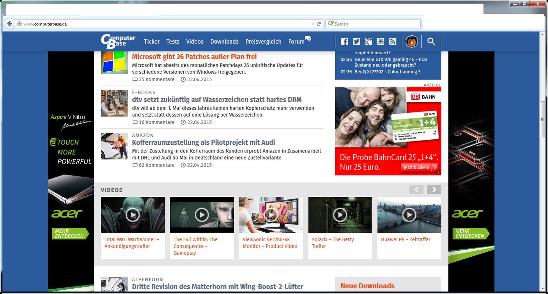The height and width of the screenshot is (294, 548).
Task: Click right Acer Mehr Entdecken button
Action: pyautogui.click(x=471, y=234)
